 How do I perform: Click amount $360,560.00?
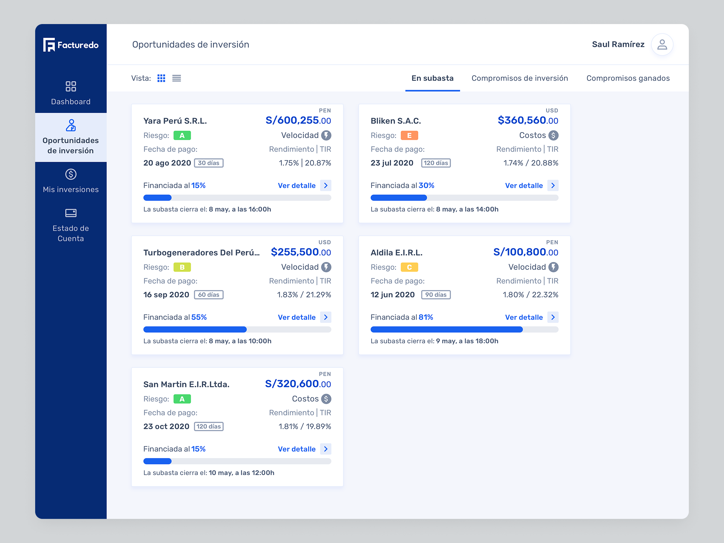(x=528, y=120)
